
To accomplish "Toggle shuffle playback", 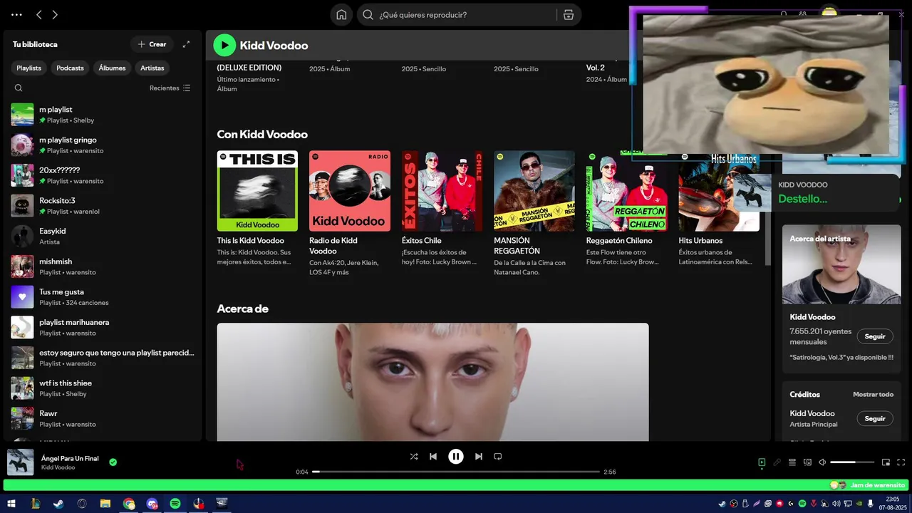I will tap(414, 457).
